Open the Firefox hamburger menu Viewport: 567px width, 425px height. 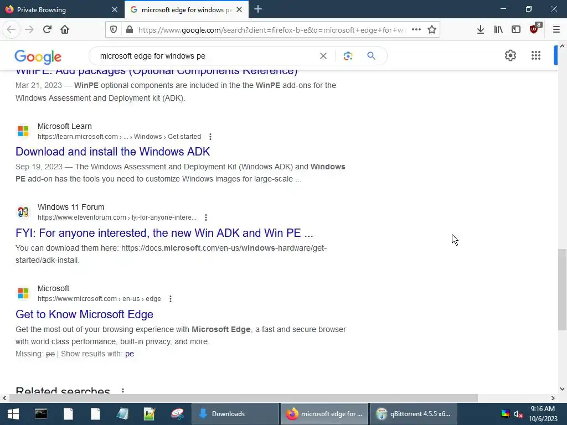click(x=556, y=30)
